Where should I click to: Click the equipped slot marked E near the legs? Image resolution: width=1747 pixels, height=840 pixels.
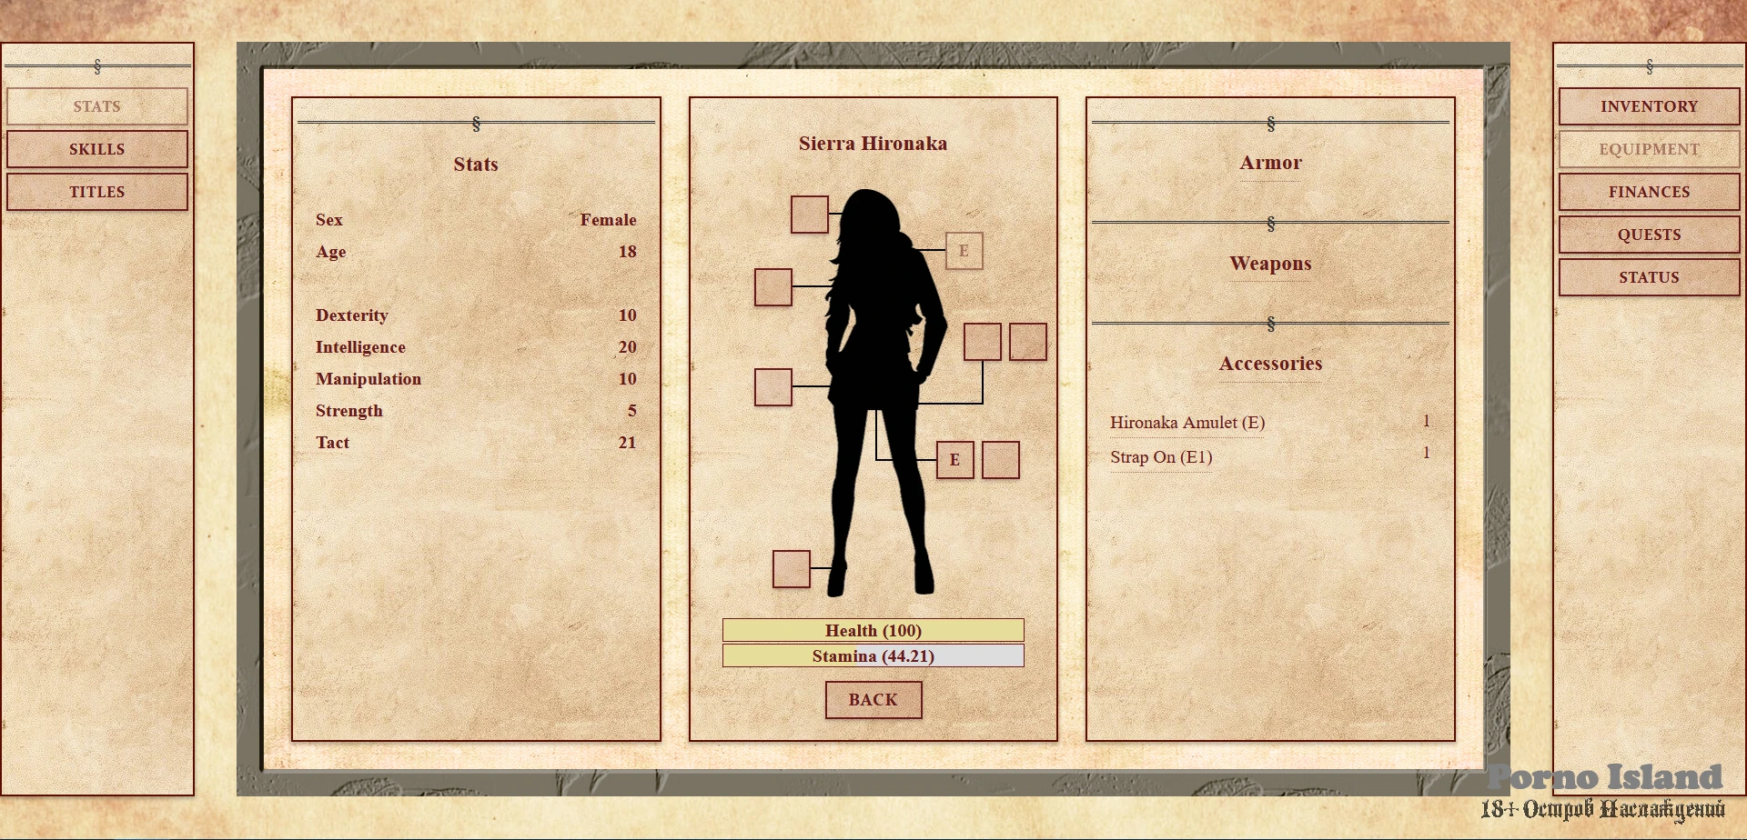point(954,460)
